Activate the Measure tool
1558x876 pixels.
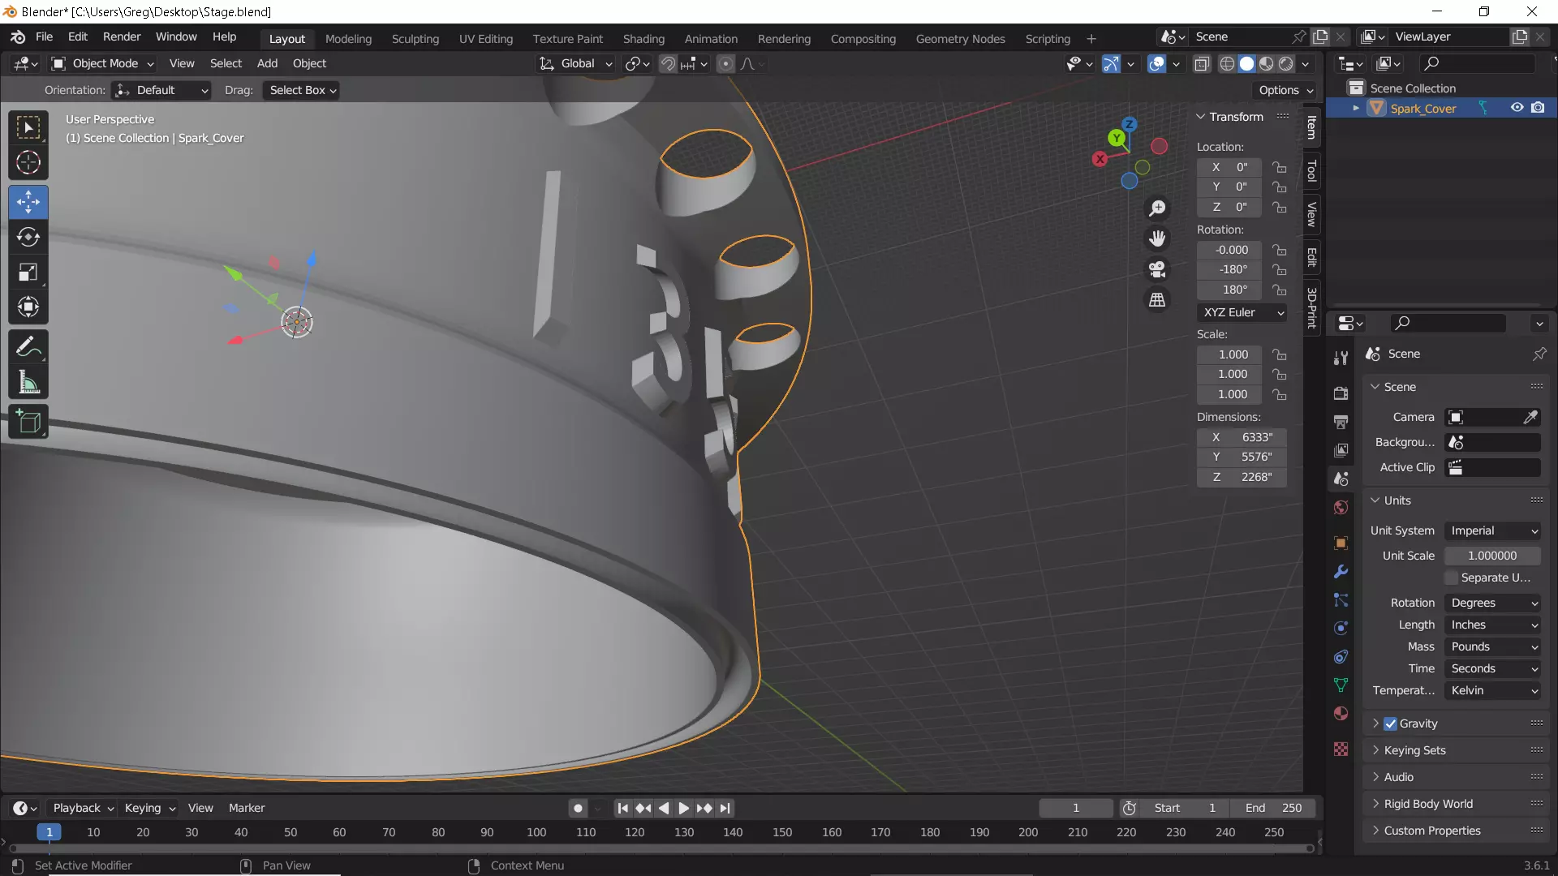click(28, 383)
